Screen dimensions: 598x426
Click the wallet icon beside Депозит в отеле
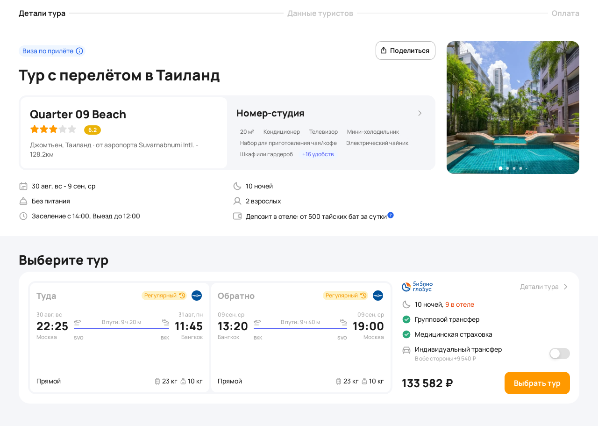[x=237, y=216]
